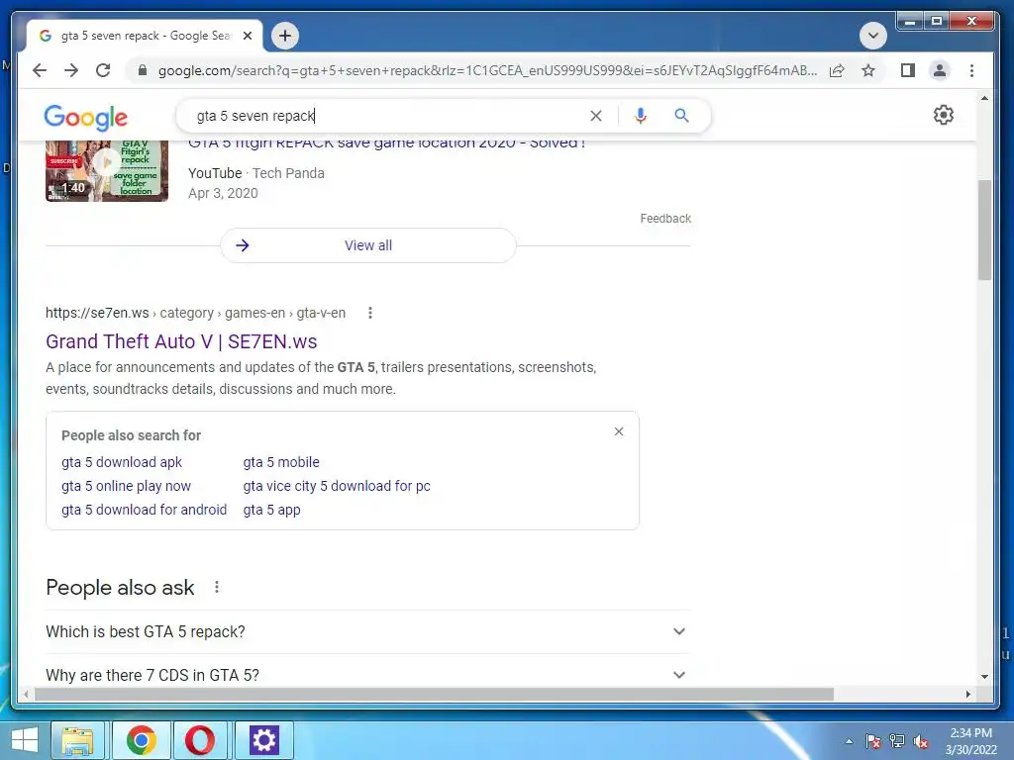The width and height of the screenshot is (1014, 760).
Task: Click the Google logo
Action: [x=86, y=118]
